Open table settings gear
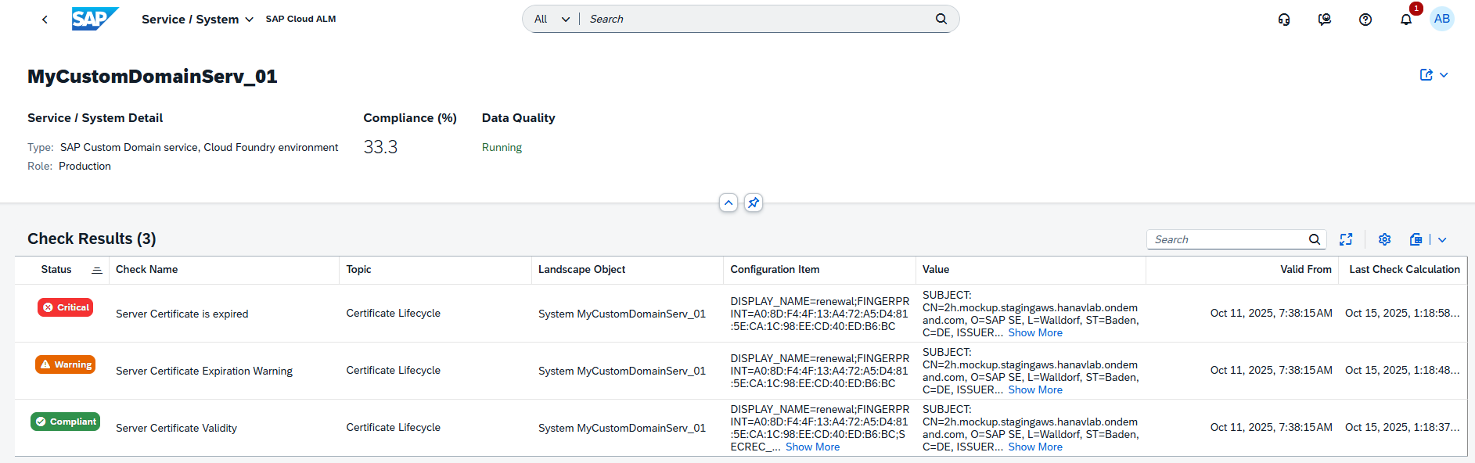This screenshot has height=463, width=1475. click(1384, 239)
